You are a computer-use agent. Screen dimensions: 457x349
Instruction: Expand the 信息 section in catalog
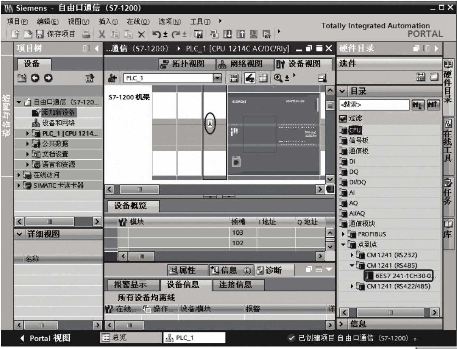(342, 323)
